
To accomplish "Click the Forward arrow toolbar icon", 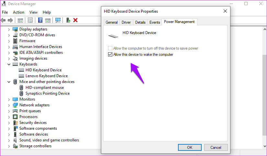I will click(10, 20).
